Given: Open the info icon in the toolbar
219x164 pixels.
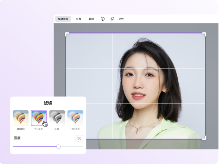Looking at the screenshot, I should coord(103,19).
